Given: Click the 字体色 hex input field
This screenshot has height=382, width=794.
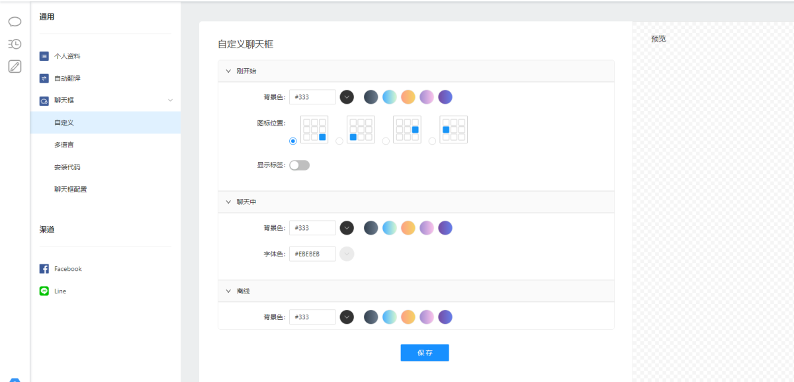Looking at the screenshot, I should tap(312, 254).
